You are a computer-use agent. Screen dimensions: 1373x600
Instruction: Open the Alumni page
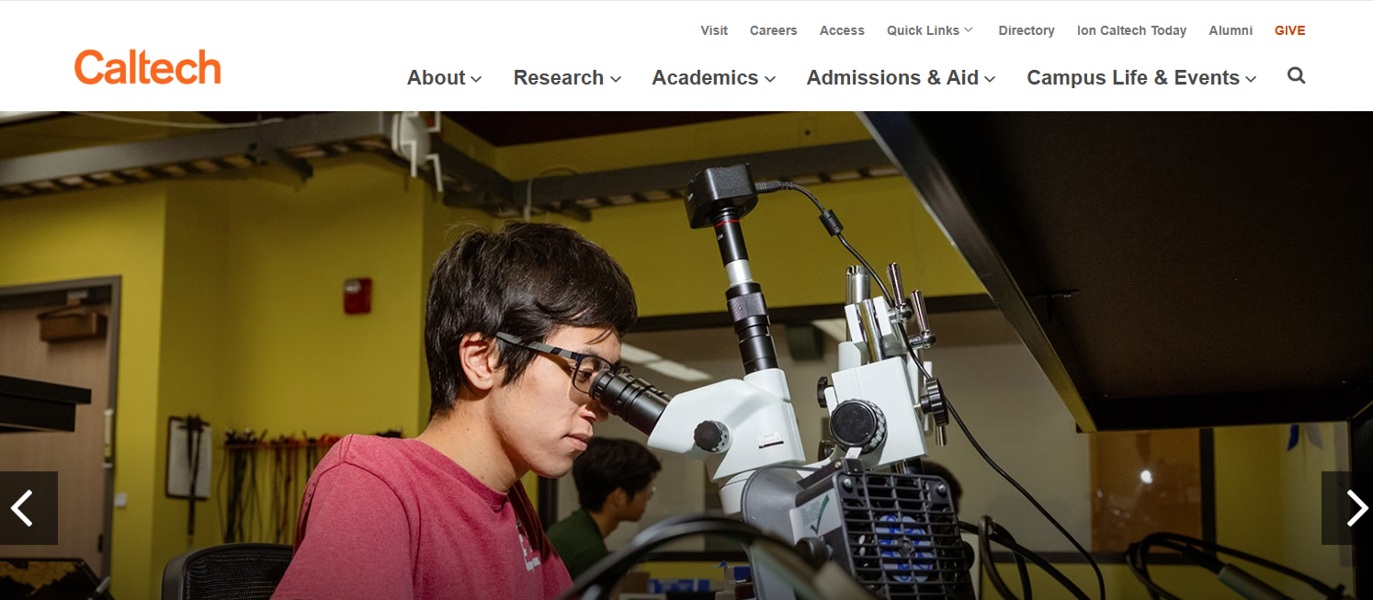pyautogui.click(x=1231, y=30)
